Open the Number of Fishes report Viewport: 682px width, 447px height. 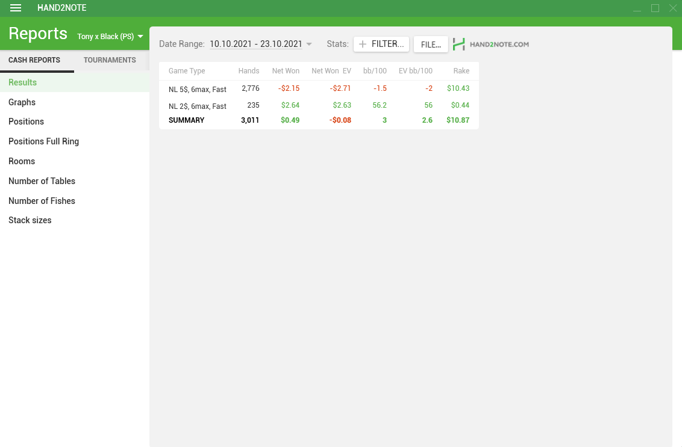click(x=74, y=201)
